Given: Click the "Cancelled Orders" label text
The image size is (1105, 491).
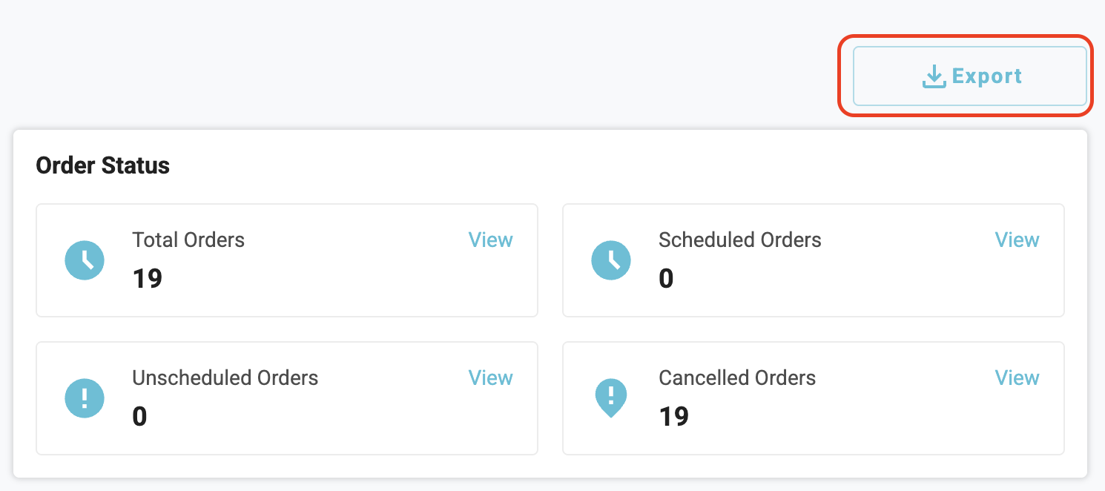Looking at the screenshot, I should pyautogui.click(x=736, y=378).
